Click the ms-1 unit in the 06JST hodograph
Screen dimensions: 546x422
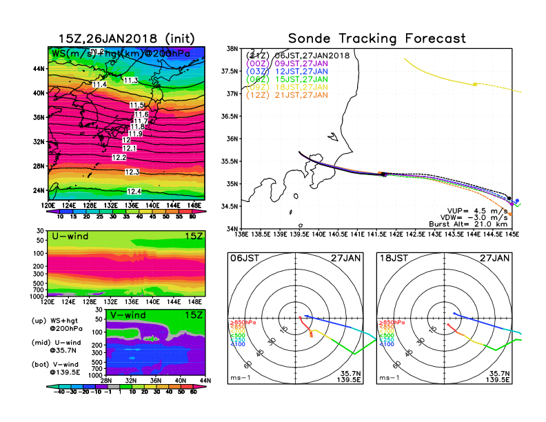pyautogui.click(x=241, y=378)
